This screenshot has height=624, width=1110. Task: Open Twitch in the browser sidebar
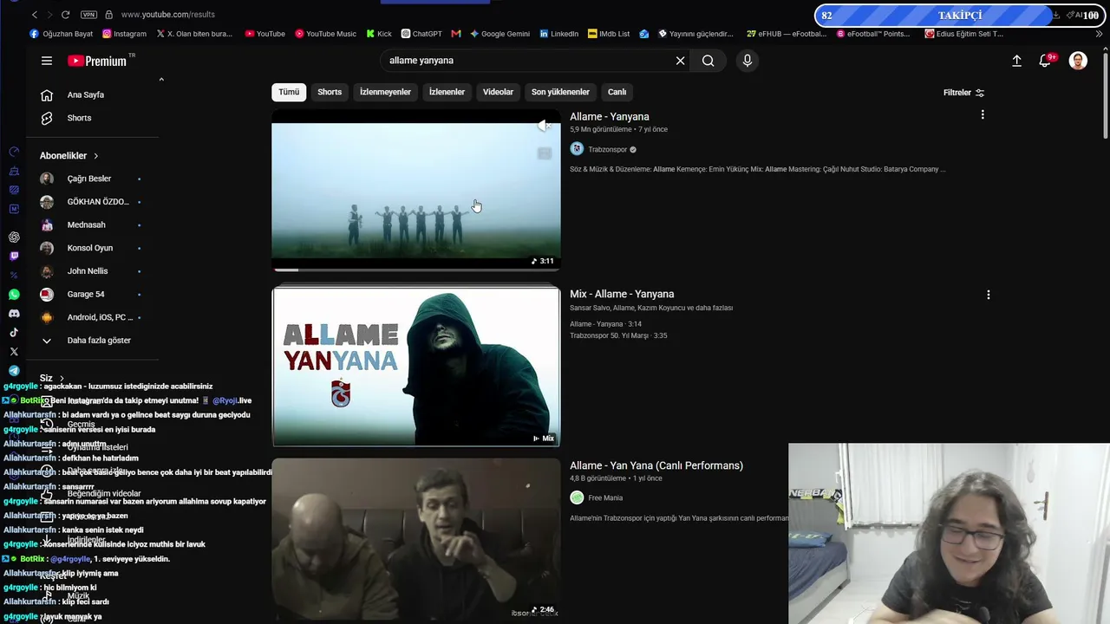pos(14,257)
